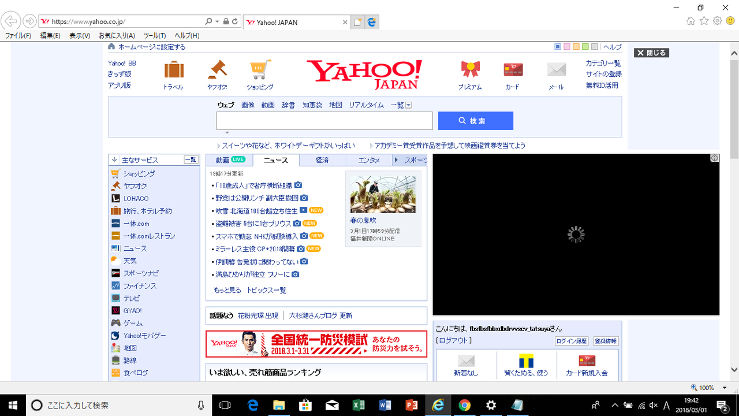This screenshot has height=416, width=739.
Task: Collapse 主なサービス with the down arrow
Action: tap(114, 160)
